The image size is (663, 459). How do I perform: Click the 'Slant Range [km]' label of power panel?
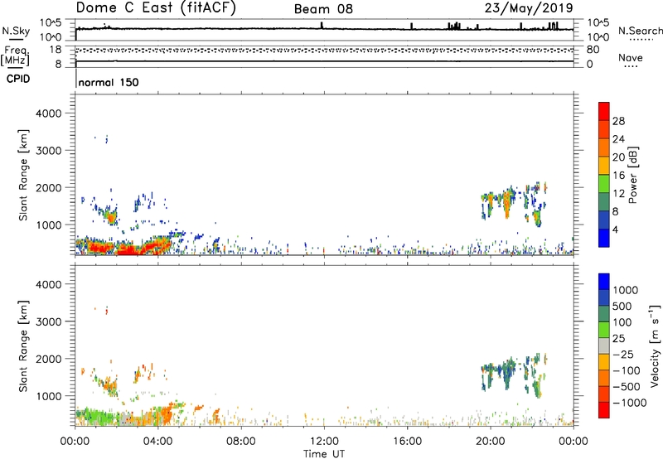click(23, 175)
